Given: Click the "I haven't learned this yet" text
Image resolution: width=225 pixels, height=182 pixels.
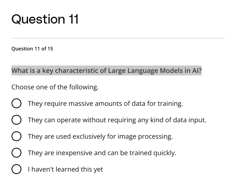Looking at the screenshot, I should point(65,169).
